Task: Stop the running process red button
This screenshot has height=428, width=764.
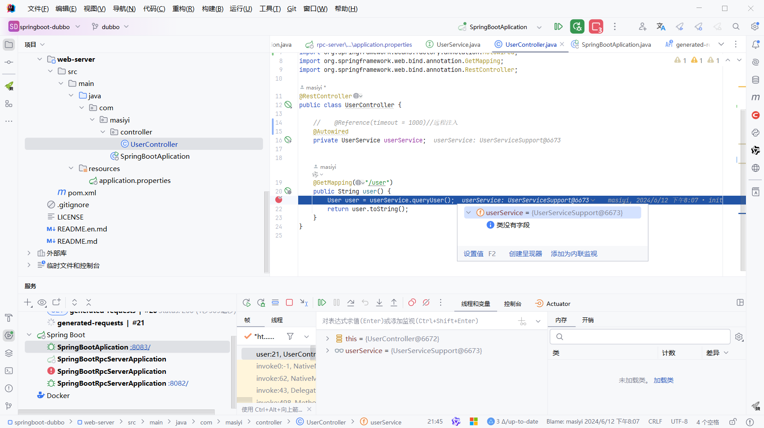Action: point(596,27)
